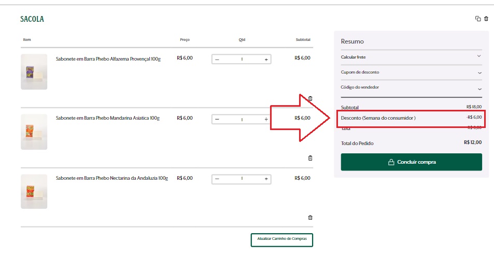This screenshot has height=258, width=494.
Task: Delete Phebo Nectarina da Andaluzia soap from the bag
Action: [x=310, y=218]
